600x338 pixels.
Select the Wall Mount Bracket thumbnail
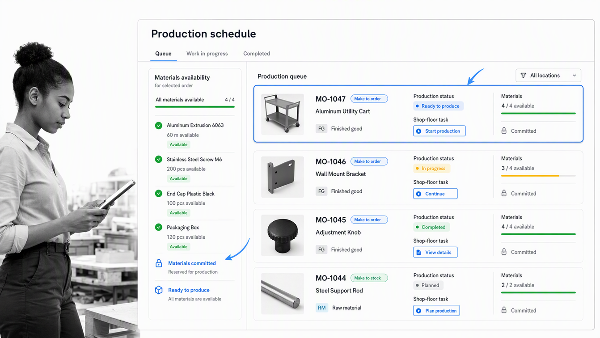(x=283, y=177)
